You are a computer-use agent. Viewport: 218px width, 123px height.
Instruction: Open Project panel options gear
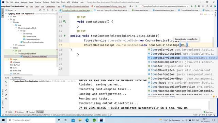tap(52, 10)
